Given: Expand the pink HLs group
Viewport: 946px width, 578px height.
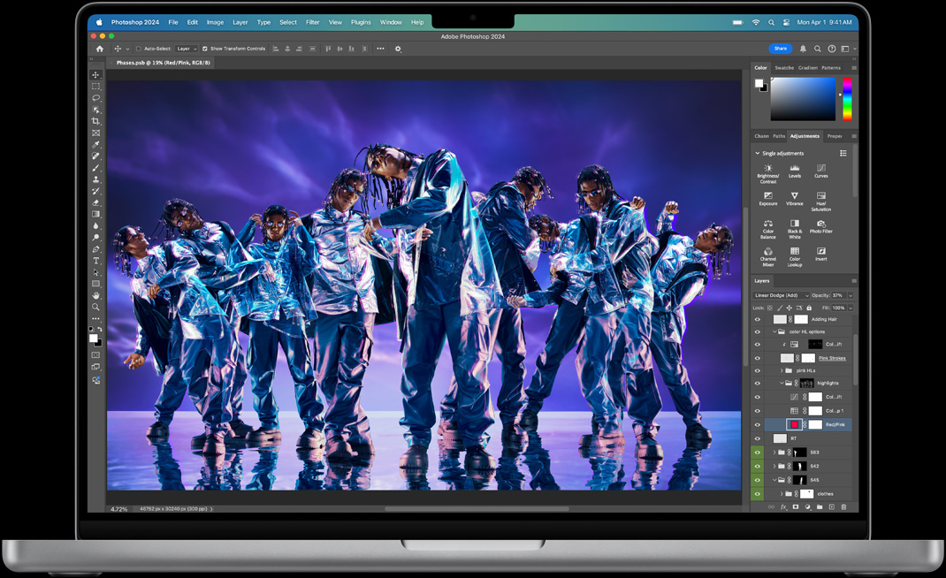Looking at the screenshot, I should [781, 369].
